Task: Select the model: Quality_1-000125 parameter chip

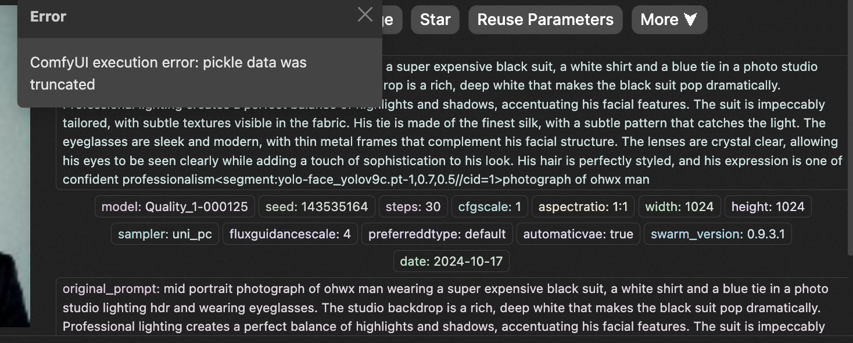Action: point(174,206)
